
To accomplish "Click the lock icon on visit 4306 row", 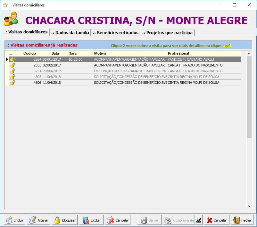I will coord(12,83).
